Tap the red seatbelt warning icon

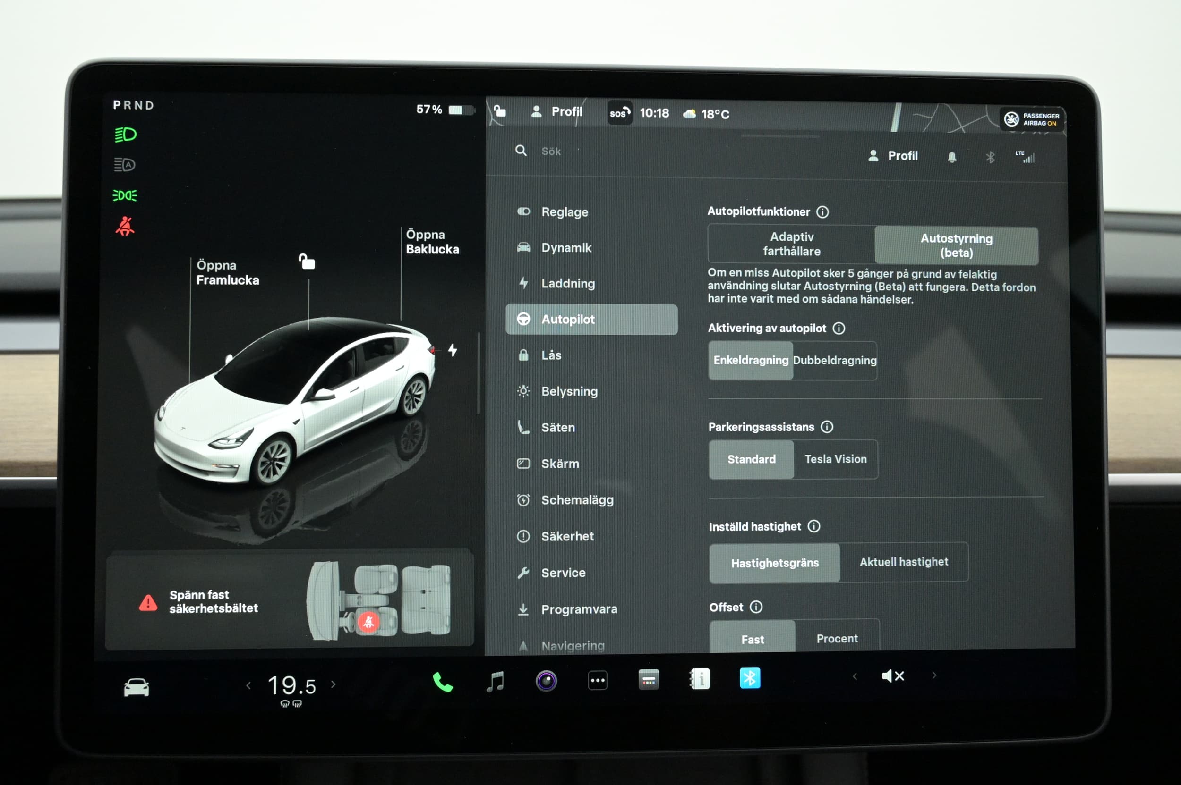125,226
